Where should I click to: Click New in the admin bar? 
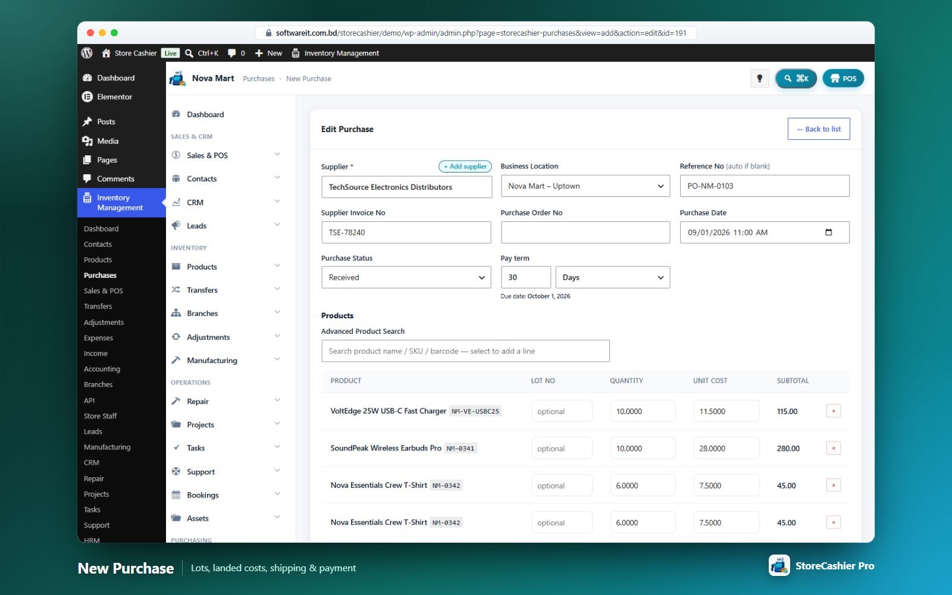pyautogui.click(x=268, y=53)
